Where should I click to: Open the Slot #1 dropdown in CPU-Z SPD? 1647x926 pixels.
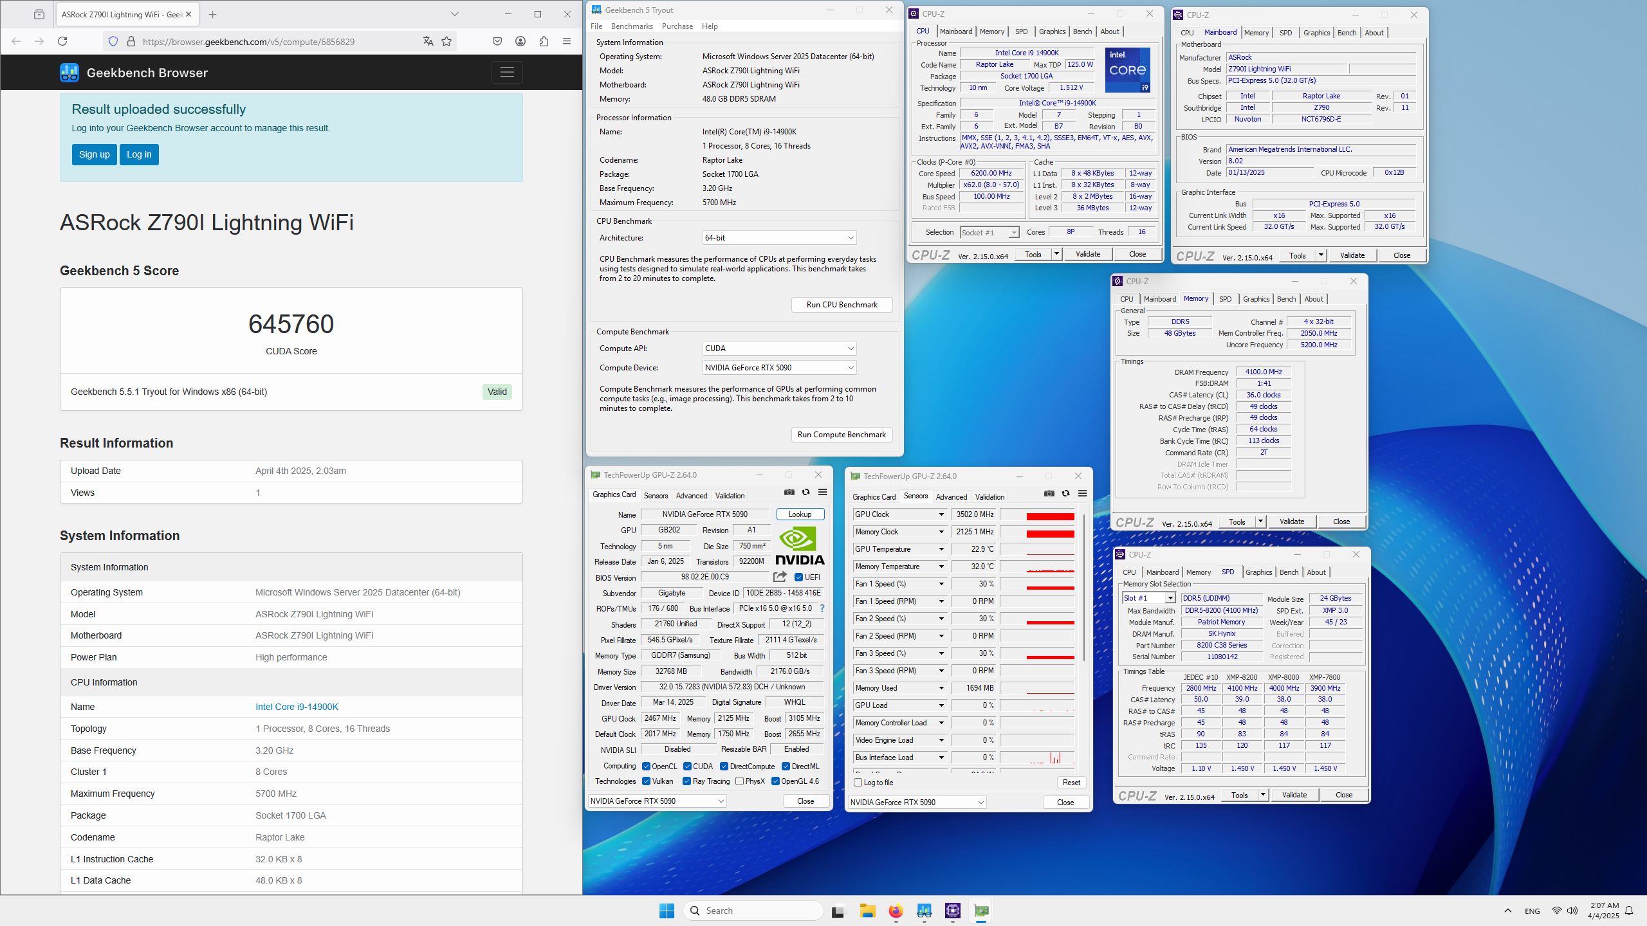tap(1149, 598)
